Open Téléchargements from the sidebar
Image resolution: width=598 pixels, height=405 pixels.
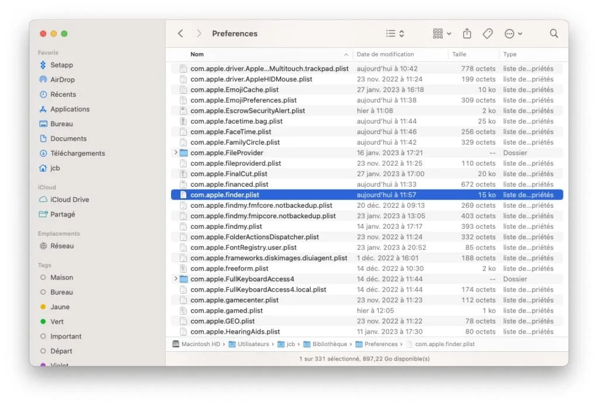tap(78, 153)
